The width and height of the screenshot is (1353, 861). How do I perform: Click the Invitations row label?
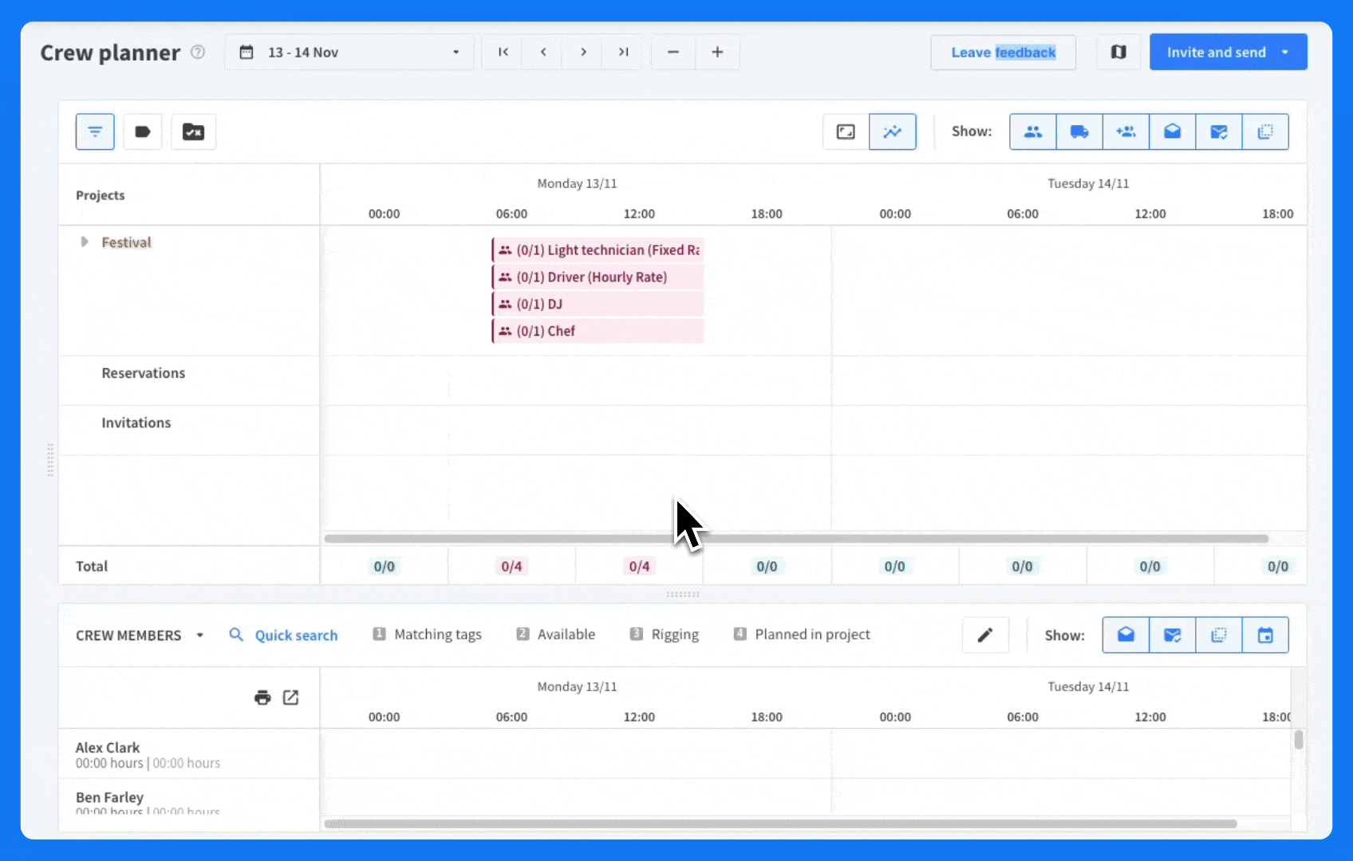point(136,423)
